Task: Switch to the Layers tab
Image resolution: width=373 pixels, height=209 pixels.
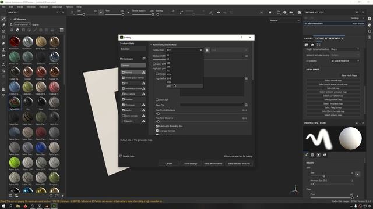Action: [x=308, y=38]
